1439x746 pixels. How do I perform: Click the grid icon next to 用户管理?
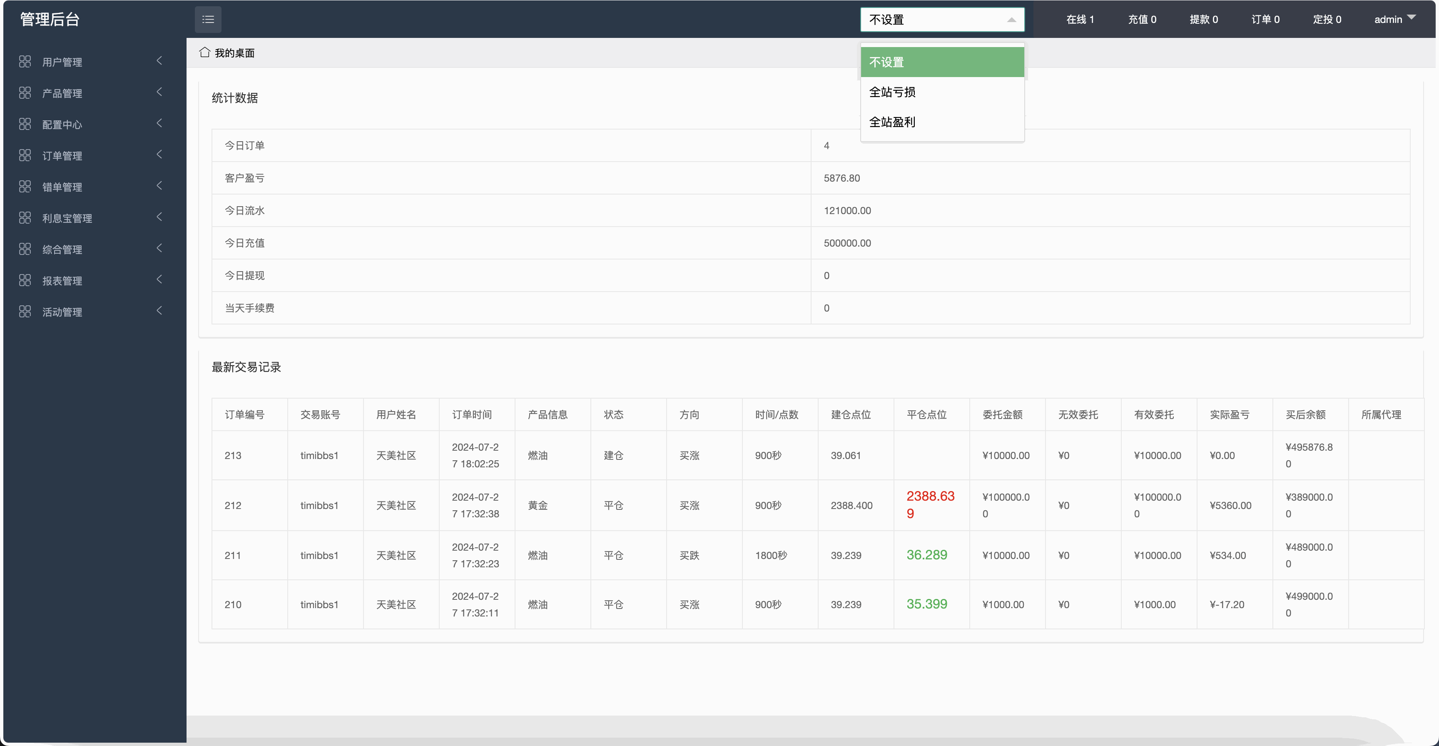pos(25,62)
